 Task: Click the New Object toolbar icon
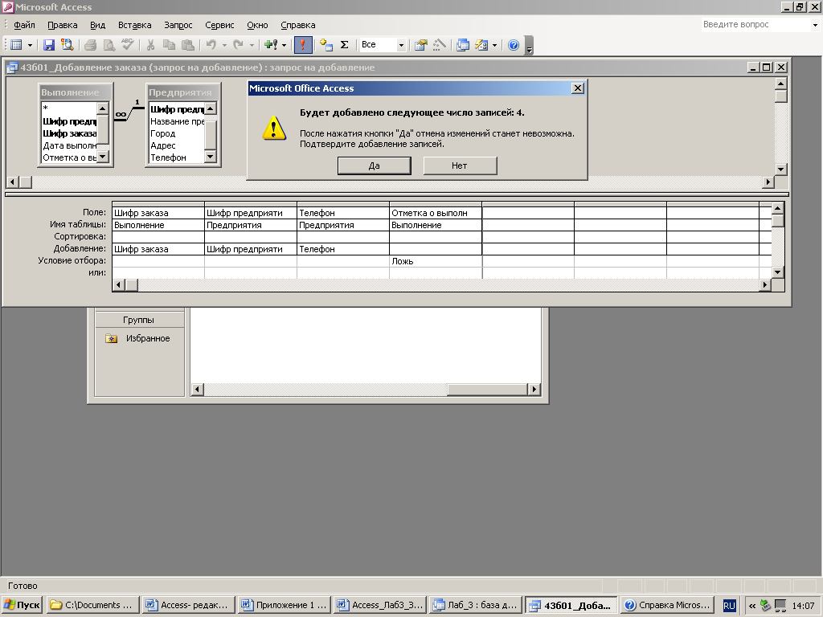(x=481, y=45)
